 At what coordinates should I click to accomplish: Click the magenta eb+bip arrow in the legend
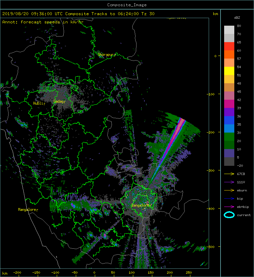click(229, 207)
